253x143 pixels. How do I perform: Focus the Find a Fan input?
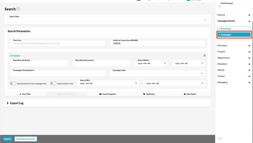58,43
